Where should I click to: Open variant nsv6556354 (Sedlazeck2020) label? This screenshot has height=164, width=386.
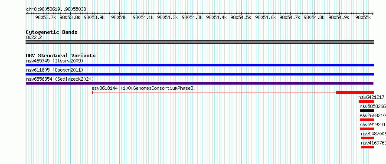(x=60, y=79)
